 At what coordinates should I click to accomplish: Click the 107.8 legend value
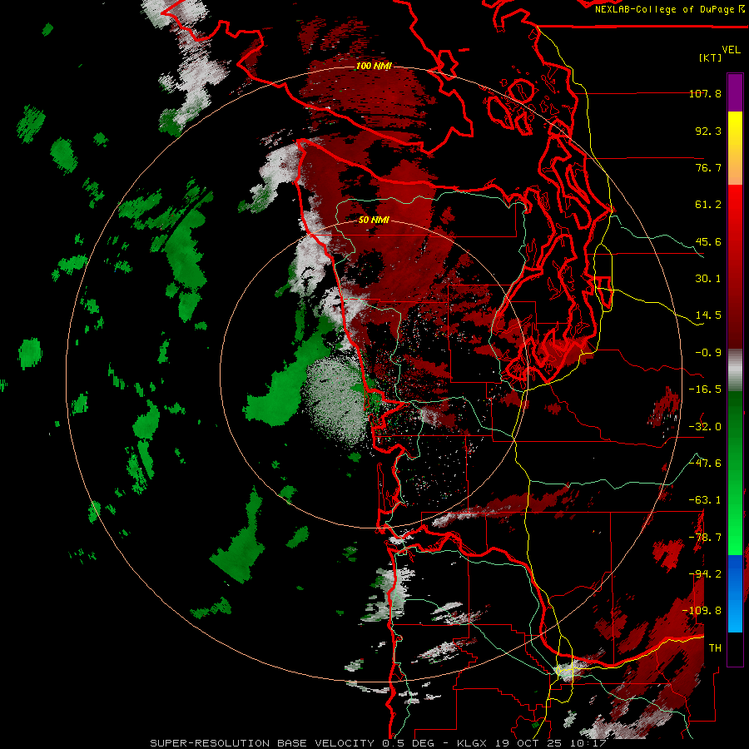(x=705, y=93)
